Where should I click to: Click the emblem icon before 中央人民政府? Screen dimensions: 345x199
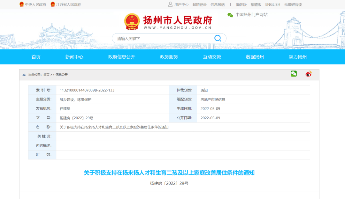(21, 4)
